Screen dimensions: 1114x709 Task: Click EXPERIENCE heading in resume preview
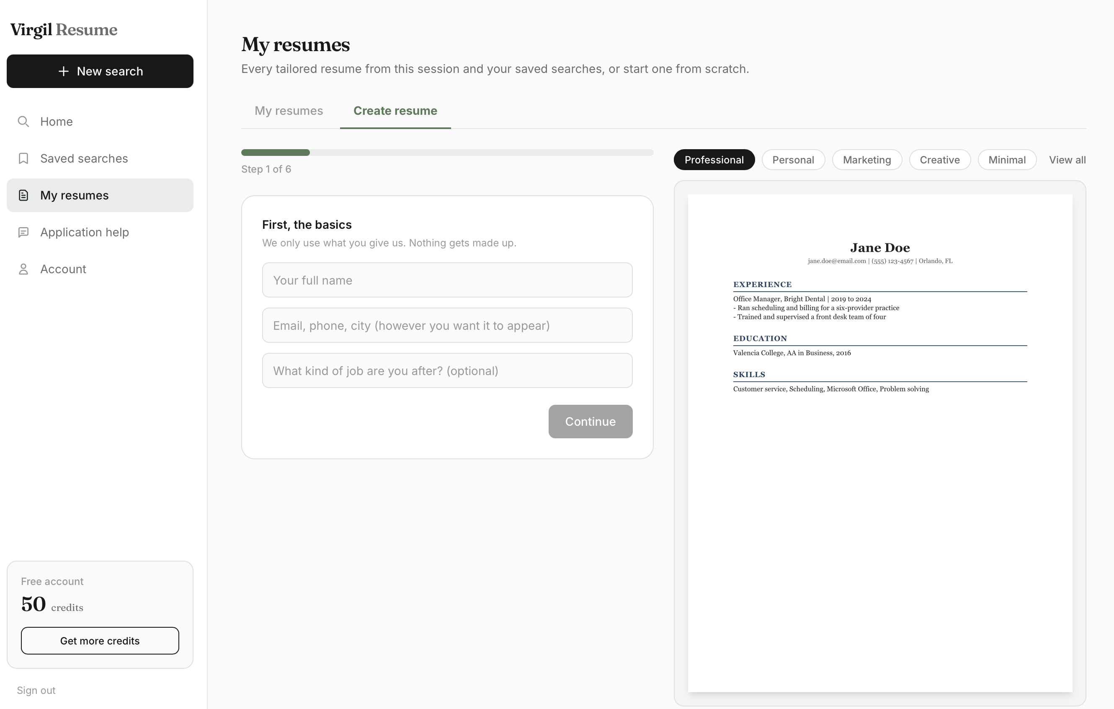point(762,284)
